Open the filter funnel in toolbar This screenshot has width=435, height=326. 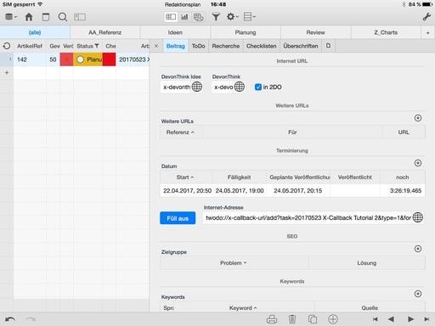(x=216, y=17)
